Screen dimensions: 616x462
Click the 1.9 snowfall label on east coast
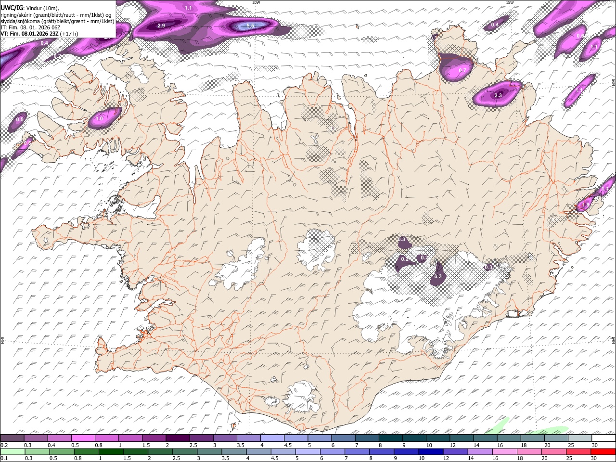click(586, 205)
